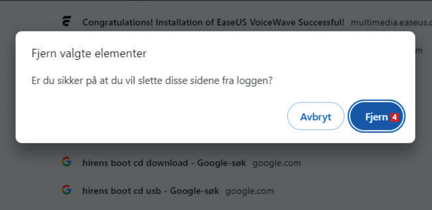Open EaseUS VoiceWave Successful history entry
The width and height of the screenshot is (432, 210).
(x=213, y=22)
